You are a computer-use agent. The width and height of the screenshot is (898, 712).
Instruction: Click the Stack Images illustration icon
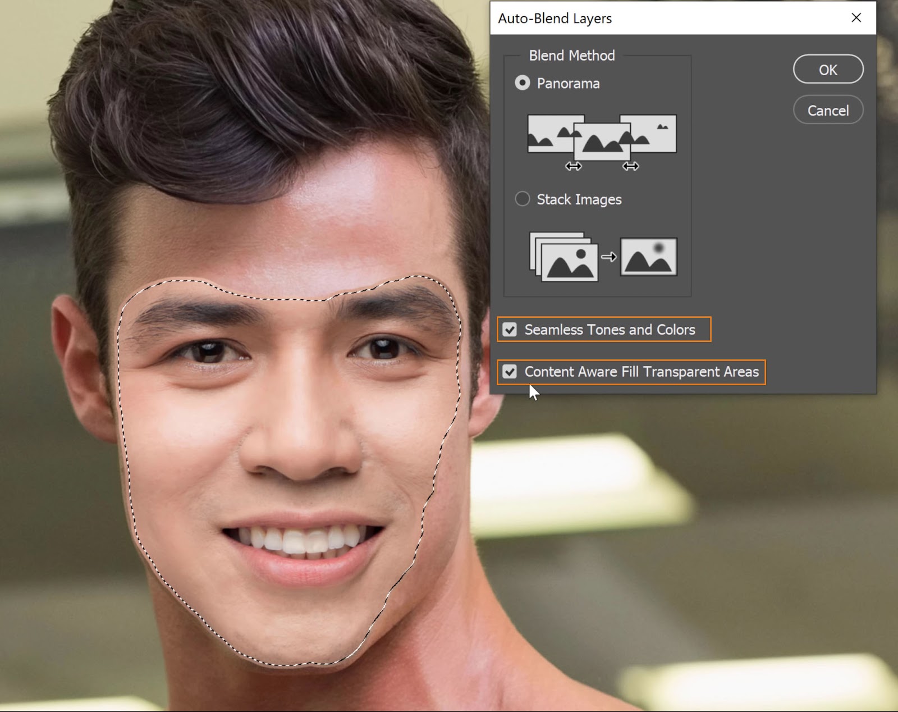603,257
